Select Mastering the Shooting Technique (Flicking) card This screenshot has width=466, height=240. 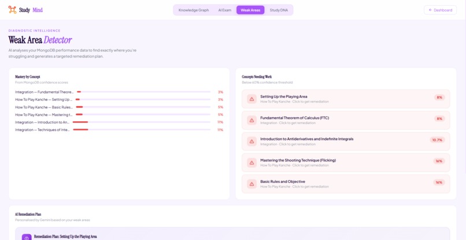[x=346, y=163]
